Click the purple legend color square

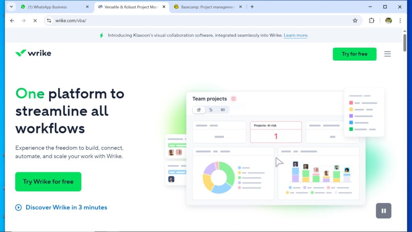(351, 116)
